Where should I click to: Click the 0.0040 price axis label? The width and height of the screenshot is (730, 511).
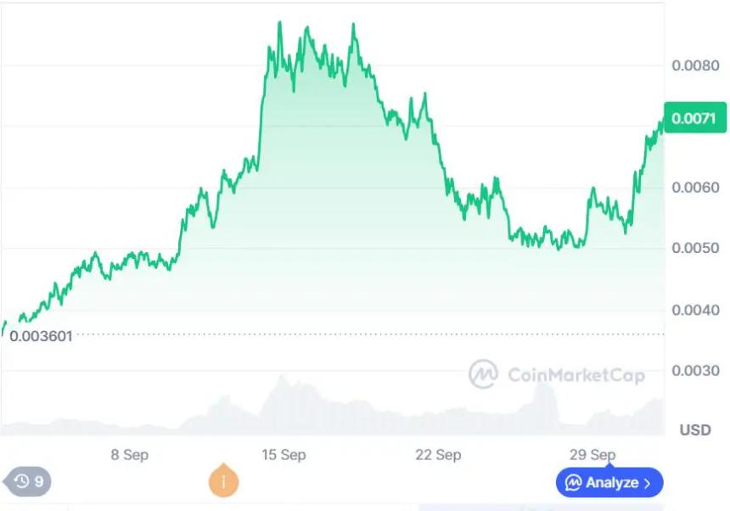695,310
